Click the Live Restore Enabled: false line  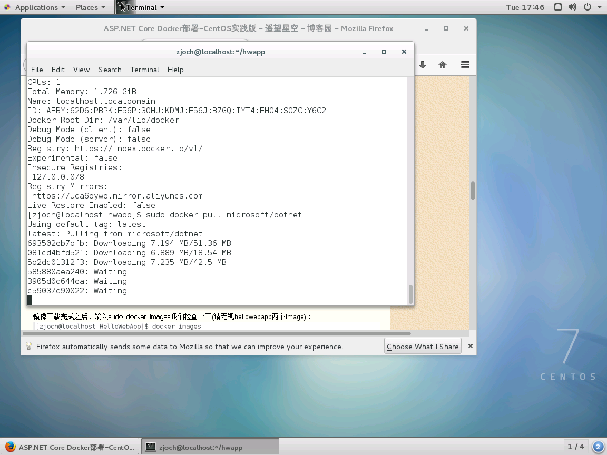pos(91,205)
